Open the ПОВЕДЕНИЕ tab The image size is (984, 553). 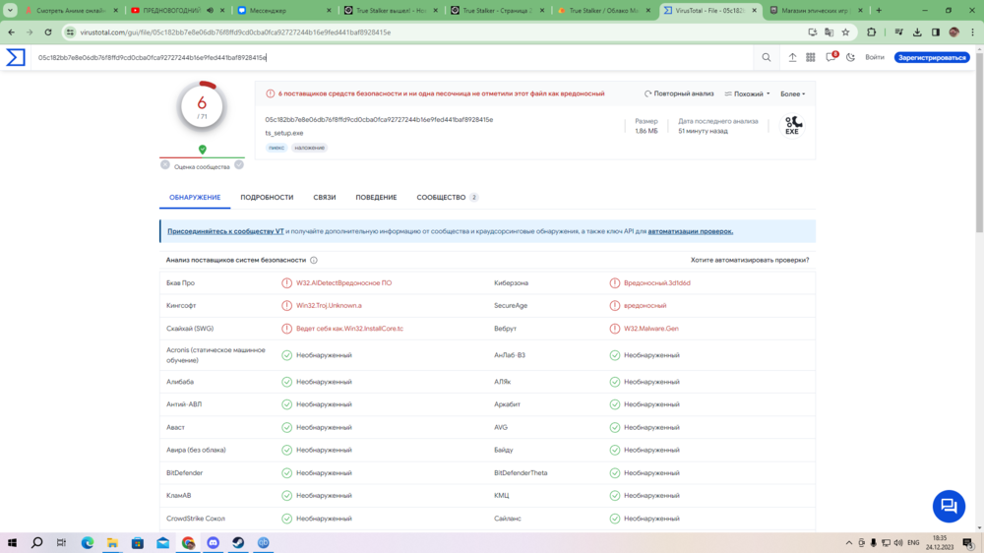[x=376, y=197]
